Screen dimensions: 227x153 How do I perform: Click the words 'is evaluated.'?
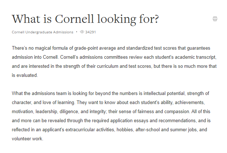click(x=25, y=75)
